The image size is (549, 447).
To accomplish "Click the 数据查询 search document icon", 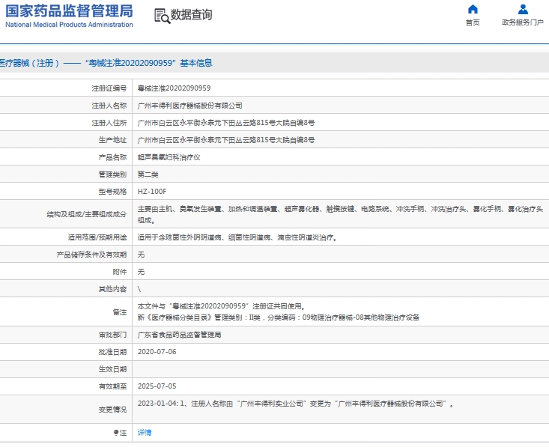I will tap(162, 16).
